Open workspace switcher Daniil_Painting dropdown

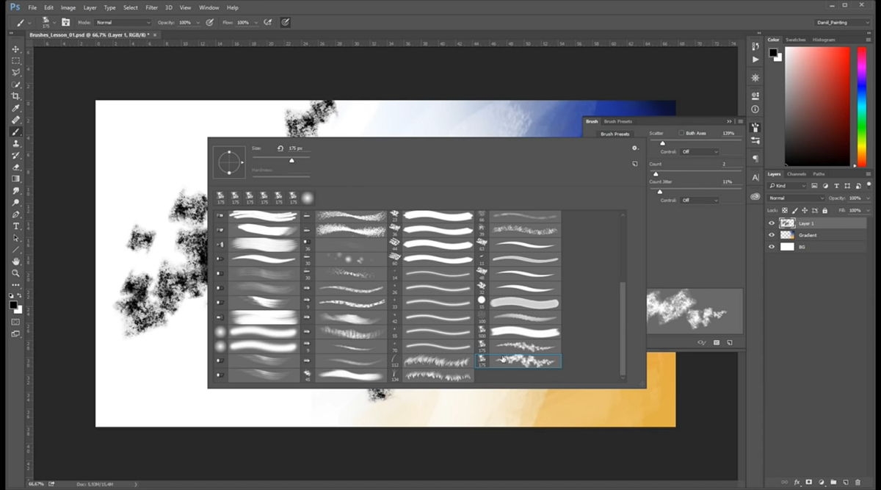(843, 23)
